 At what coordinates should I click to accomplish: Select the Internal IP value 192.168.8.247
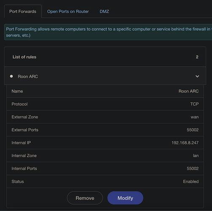[x=185, y=143]
